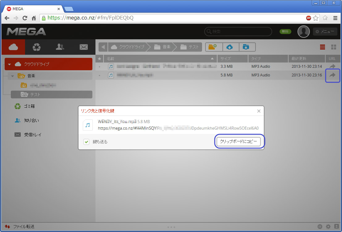
Task: Click the new folder icon in toolbar
Action: click(x=213, y=47)
